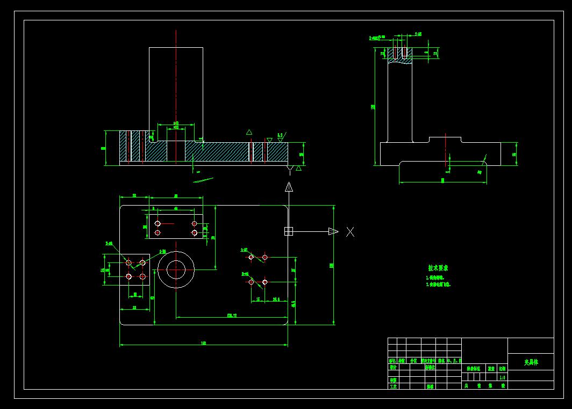Click the 年、月、日 column header
Viewport: 572px width, 409px height.
pyautogui.click(x=455, y=361)
